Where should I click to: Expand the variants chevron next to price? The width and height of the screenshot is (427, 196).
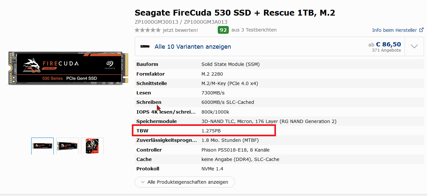click(414, 46)
